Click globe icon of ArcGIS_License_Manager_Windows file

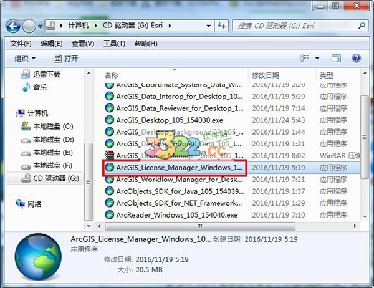110,167
